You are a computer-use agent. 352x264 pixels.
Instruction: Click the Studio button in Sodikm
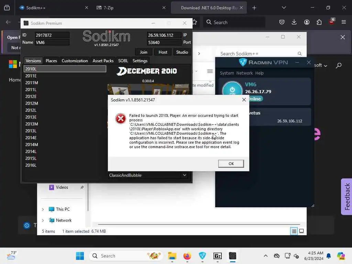tap(182, 52)
